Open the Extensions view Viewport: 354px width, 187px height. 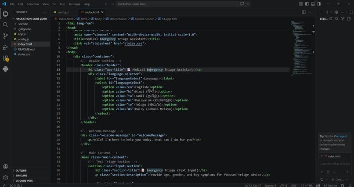(5, 58)
